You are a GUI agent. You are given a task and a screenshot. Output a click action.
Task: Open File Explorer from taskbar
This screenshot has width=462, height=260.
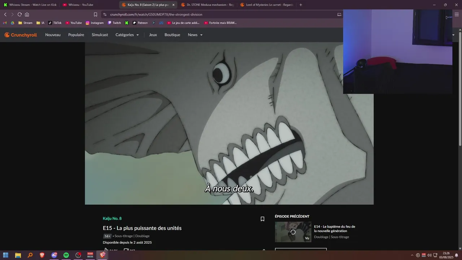tap(18, 255)
